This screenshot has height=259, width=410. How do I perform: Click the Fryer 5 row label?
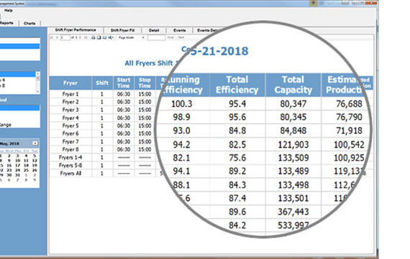(70, 126)
